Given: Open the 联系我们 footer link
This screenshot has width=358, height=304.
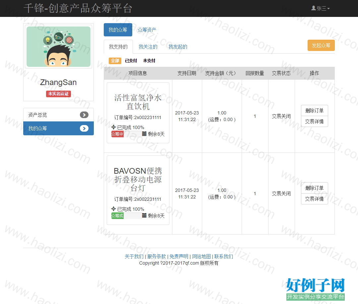Looking at the screenshot, I should point(223,256).
